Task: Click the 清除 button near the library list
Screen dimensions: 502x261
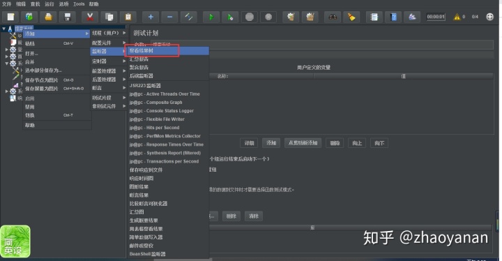Action: tap(254, 216)
